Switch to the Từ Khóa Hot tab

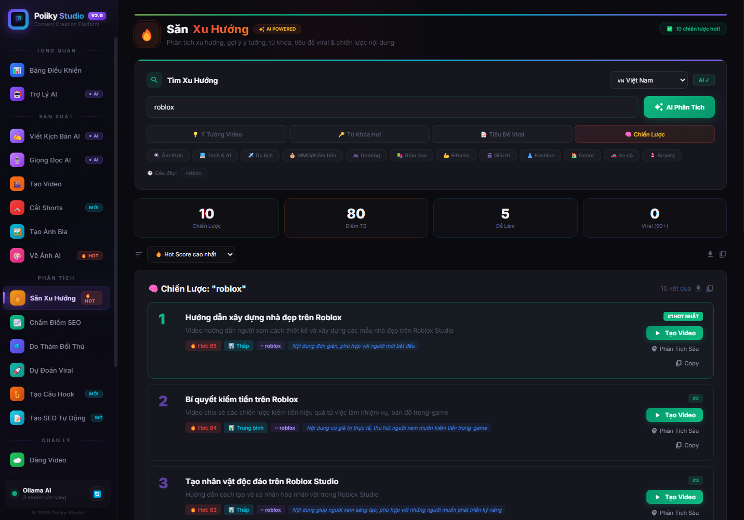point(360,134)
